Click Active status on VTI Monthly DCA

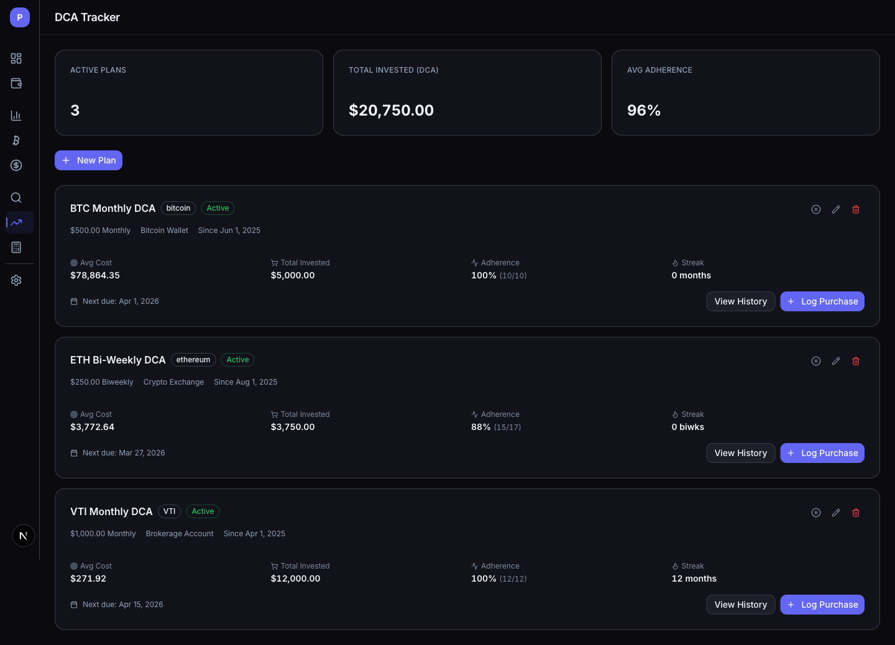click(x=203, y=511)
